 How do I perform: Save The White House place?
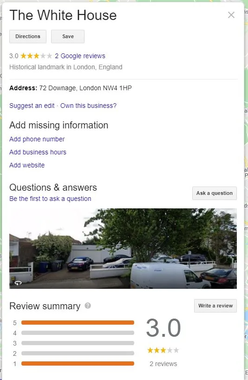(x=68, y=36)
